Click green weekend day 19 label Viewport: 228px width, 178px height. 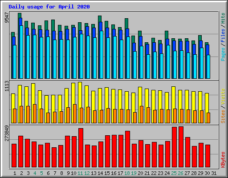point(134,173)
